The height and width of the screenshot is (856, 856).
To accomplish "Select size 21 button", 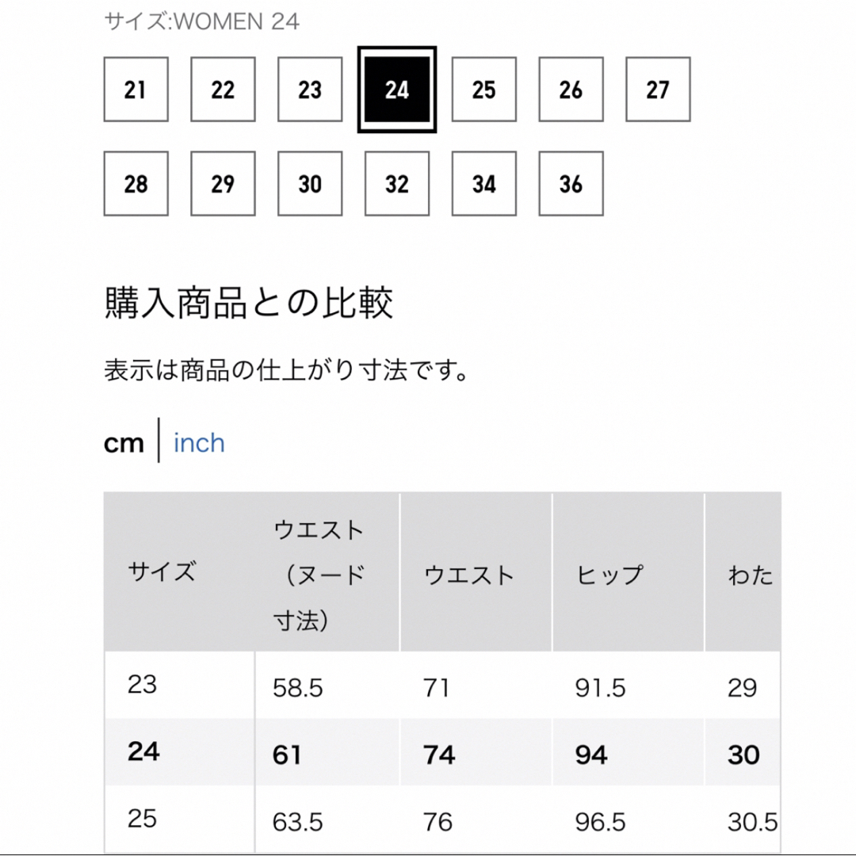I will pos(136,90).
